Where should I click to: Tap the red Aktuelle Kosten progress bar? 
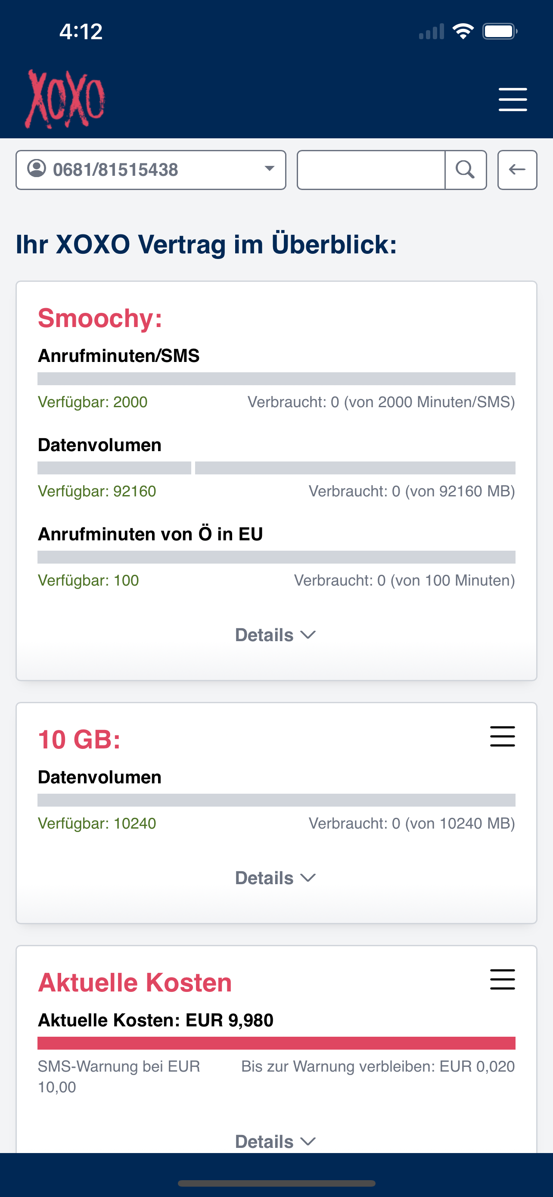click(x=276, y=1043)
